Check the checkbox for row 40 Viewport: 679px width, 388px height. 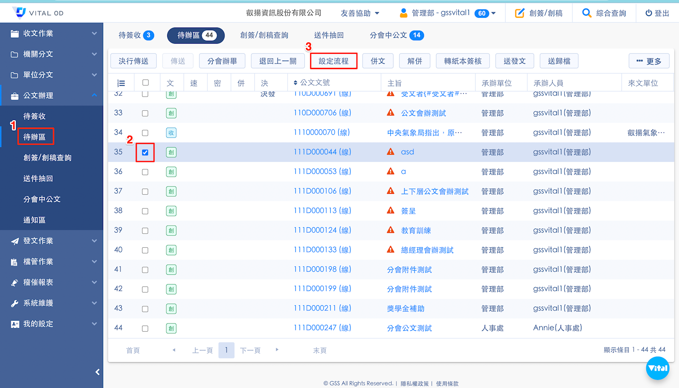point(145,250)
